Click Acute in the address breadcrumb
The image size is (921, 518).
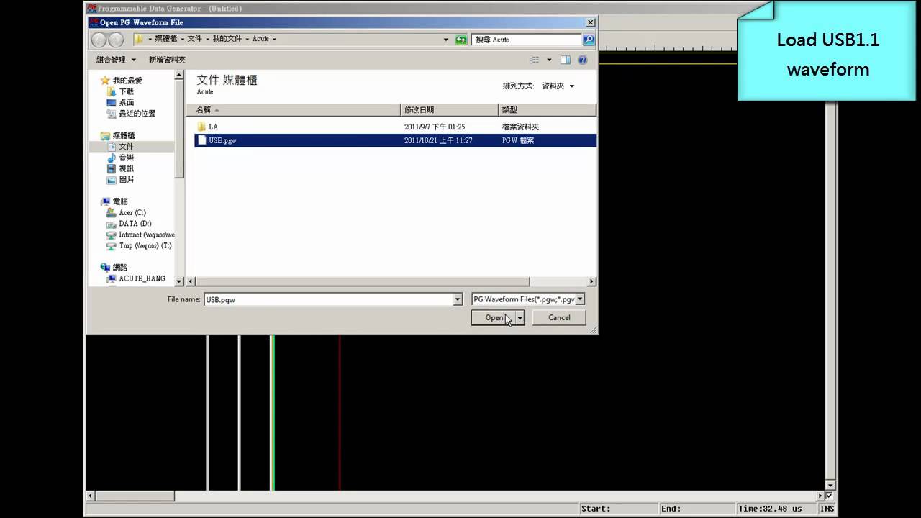[260, 39]
